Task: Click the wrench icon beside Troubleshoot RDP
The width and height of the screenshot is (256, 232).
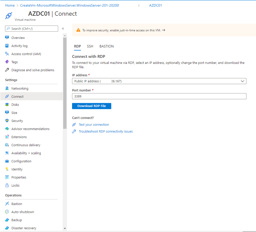Action: pos(74,131)
